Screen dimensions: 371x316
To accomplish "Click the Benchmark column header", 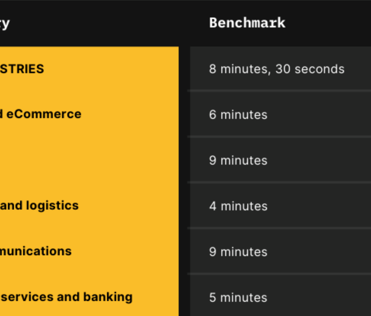I will pos(248,23).
